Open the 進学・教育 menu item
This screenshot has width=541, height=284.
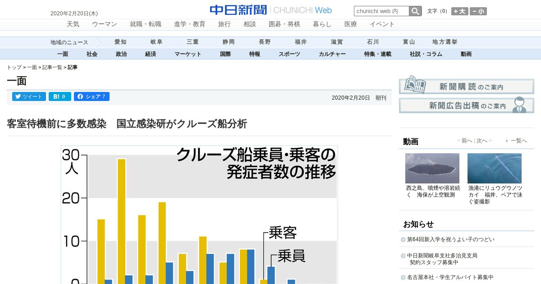pyautogui.click(x=190, y=24)
